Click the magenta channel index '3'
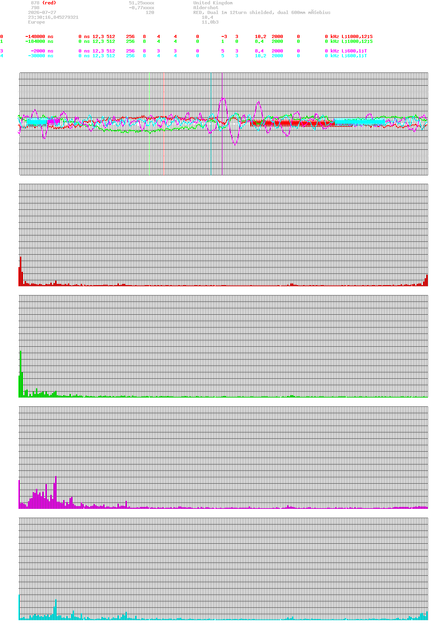Viewport: 438px width, 629px height. coord(2,51)
